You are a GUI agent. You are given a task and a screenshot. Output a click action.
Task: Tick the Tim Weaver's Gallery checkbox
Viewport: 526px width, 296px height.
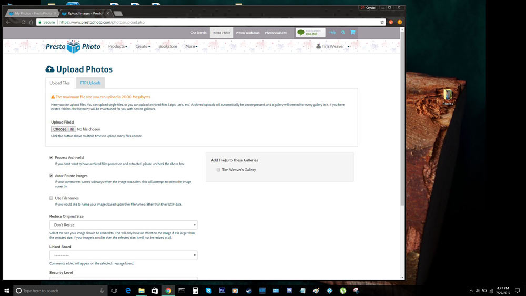coord(218,170)
